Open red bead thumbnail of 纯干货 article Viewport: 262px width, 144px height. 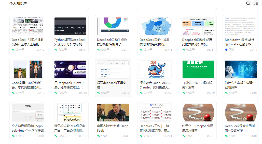tap(198, 113)
